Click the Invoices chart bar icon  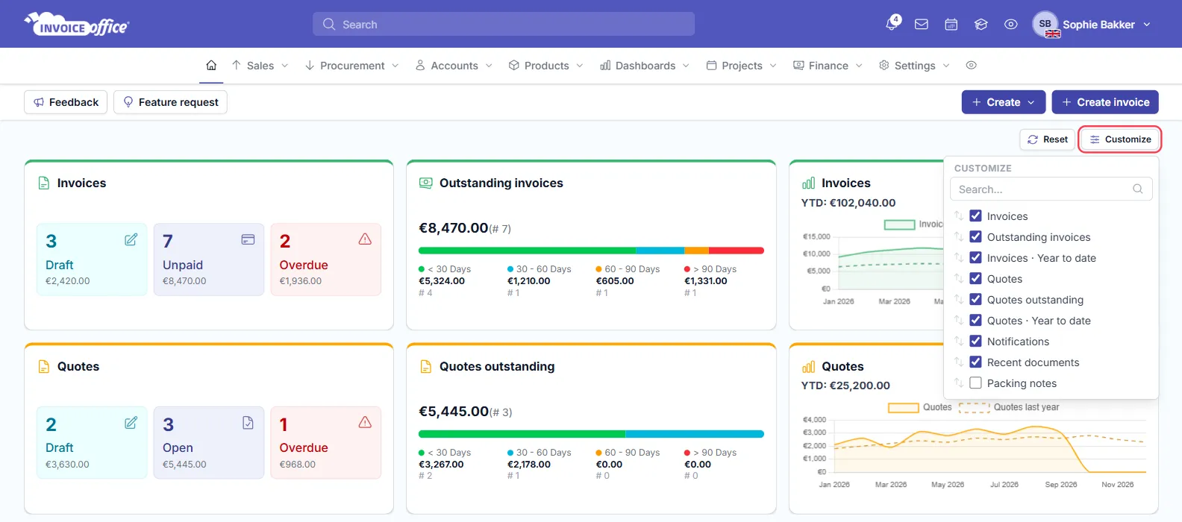click(x=808, y=183)
